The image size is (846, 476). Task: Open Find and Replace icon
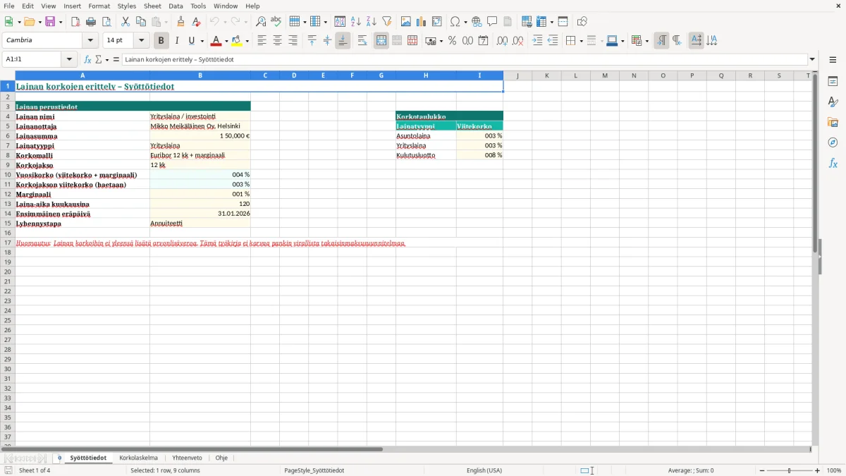261,22
